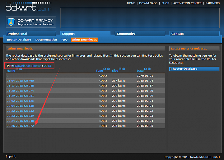Open PARTNERS in top navigation
The image size is (224, 160).
click(x=212, y=3)
